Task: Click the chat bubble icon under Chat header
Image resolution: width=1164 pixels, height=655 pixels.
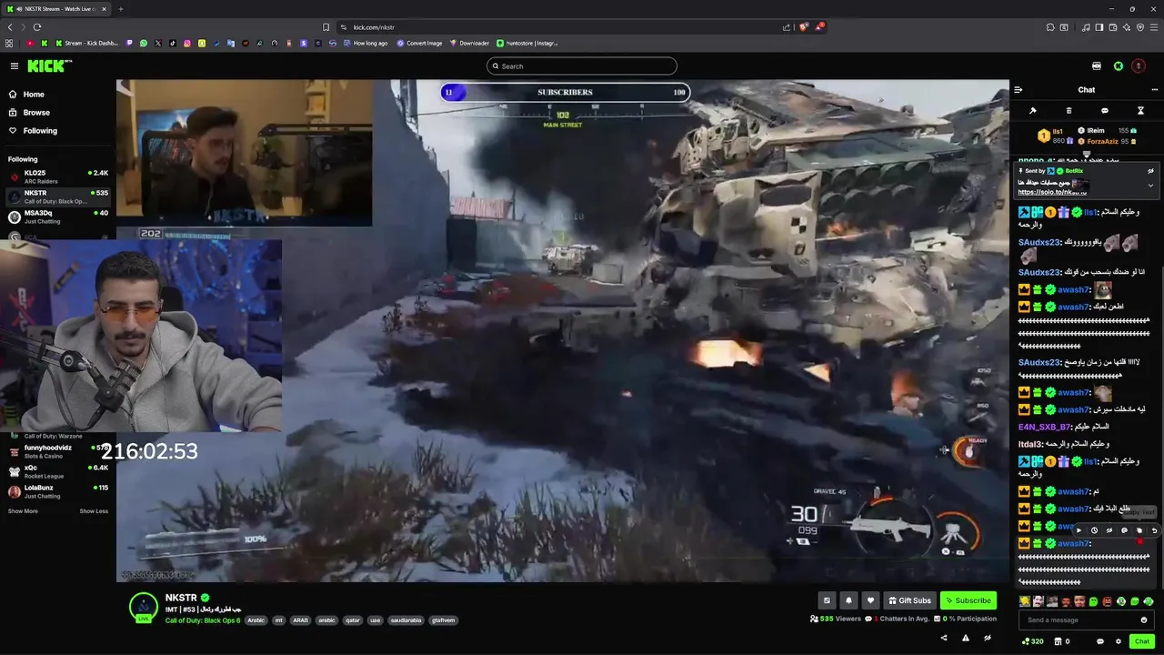Action: coord(1105,111)
